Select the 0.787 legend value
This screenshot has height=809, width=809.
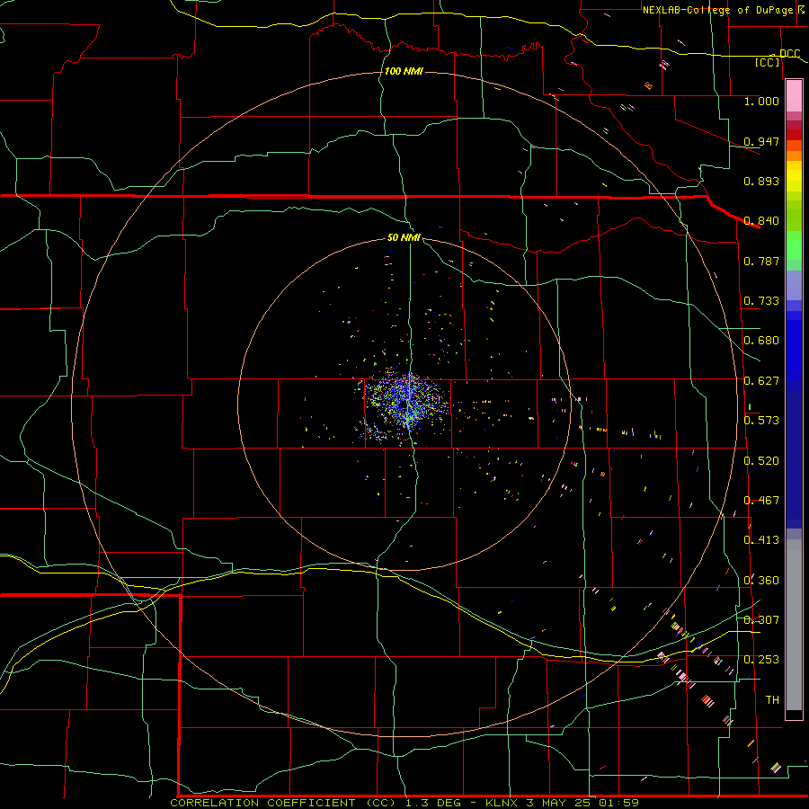click(x=761, y=261)
